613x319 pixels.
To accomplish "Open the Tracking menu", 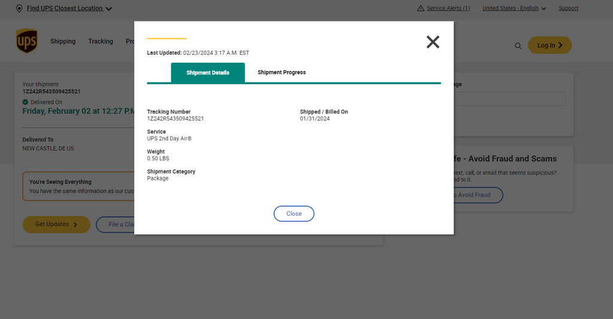I will pyautogui.click(x=101, y=41).
